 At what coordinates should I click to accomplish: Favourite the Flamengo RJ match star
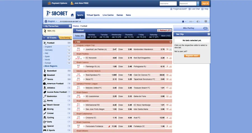(84, 66)
